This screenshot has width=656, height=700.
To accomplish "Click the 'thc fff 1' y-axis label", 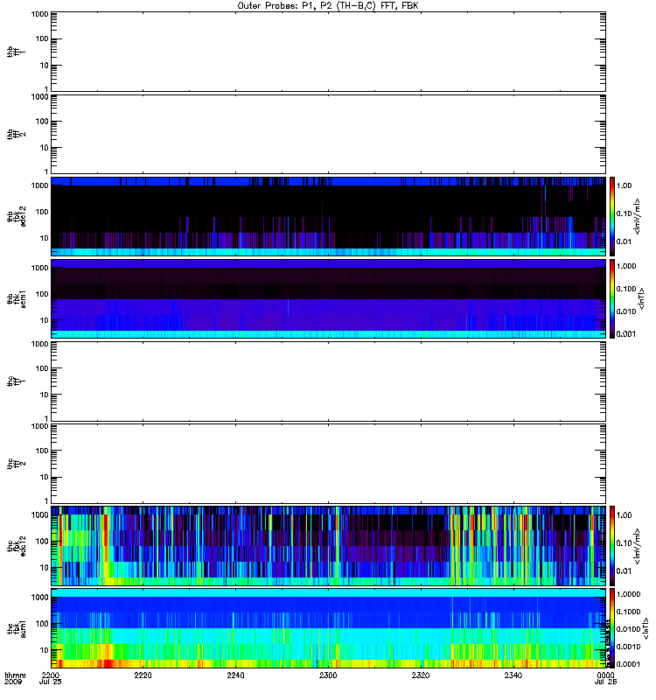I will (16, 381).
